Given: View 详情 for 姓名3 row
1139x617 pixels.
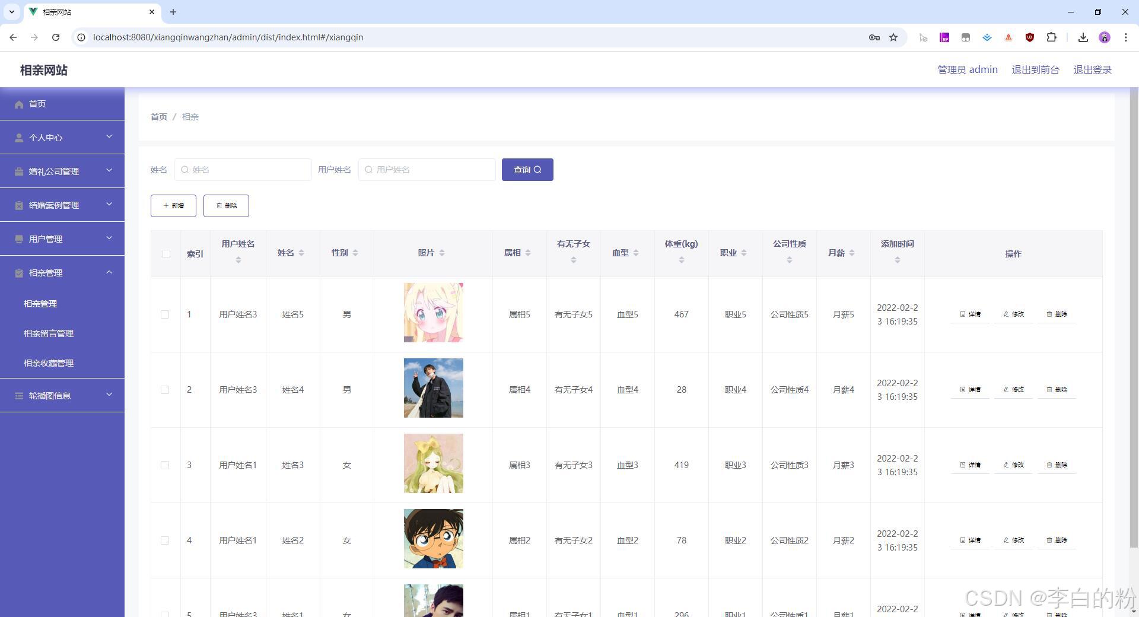Looking at the screenshot, I should point(970,465).
